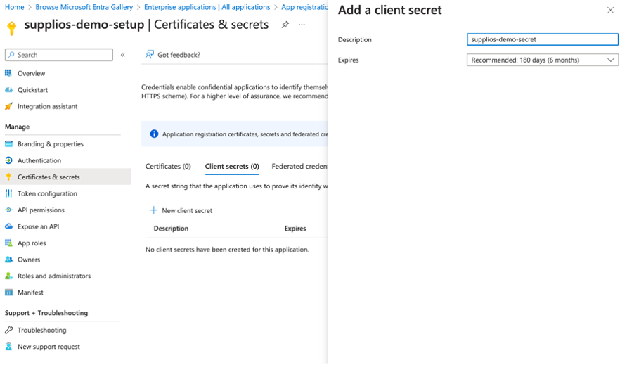Screen dimensions: 627x365
Task: Click the Manage section heading
Action: click(17, 127)
